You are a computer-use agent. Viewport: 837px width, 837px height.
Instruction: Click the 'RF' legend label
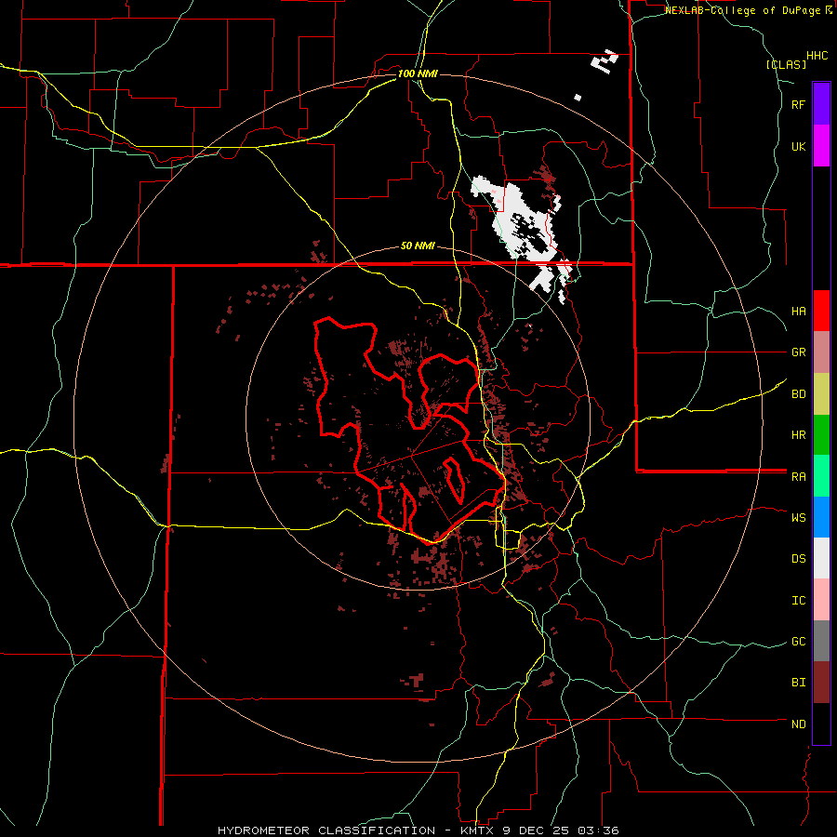point(798,104)
